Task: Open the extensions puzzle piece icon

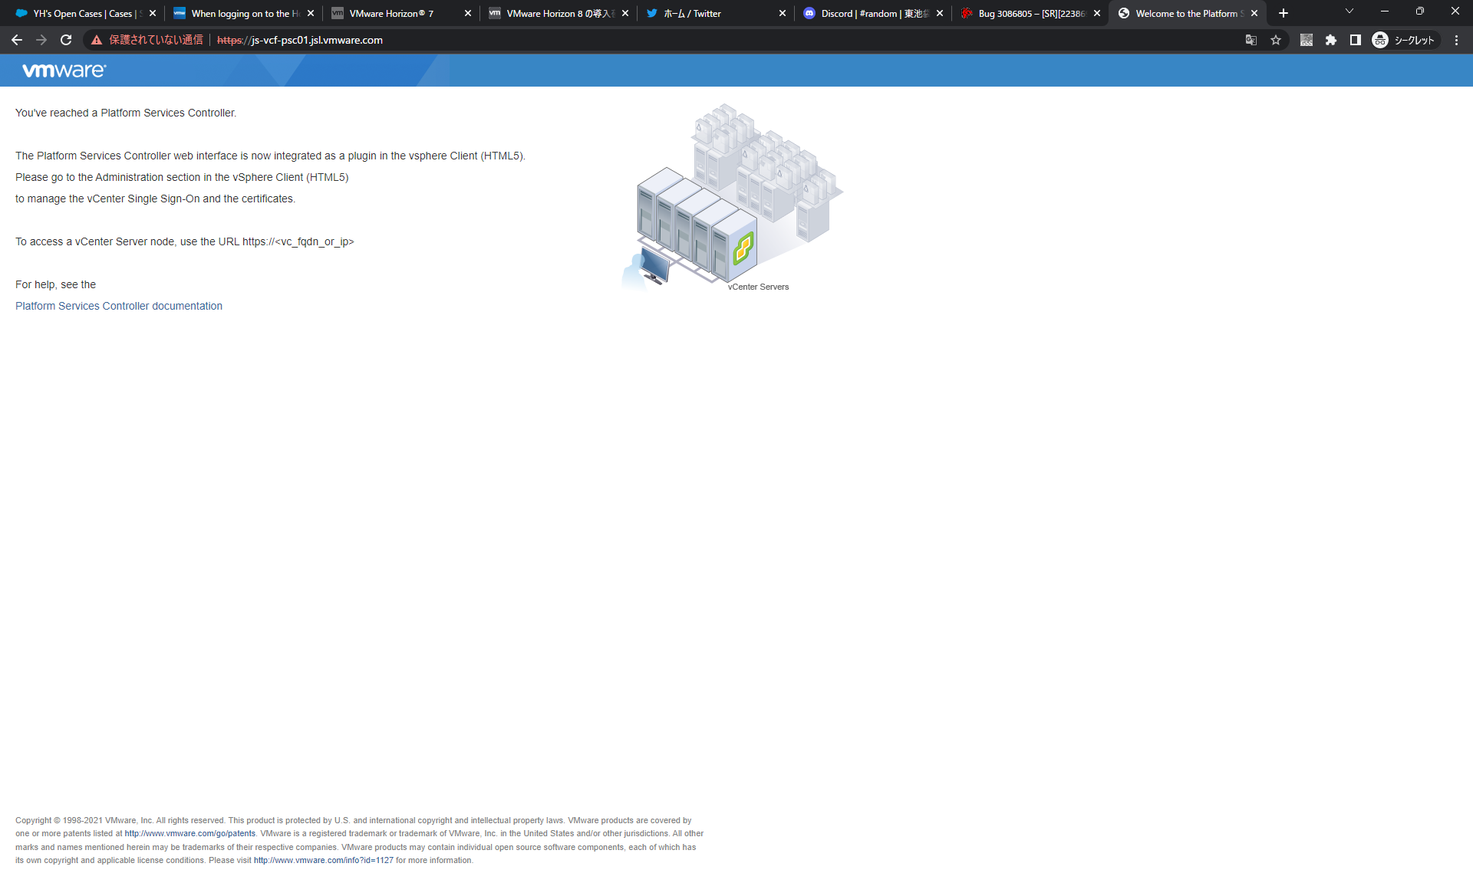Action: pyautogui.click(x=1331, y=40)
